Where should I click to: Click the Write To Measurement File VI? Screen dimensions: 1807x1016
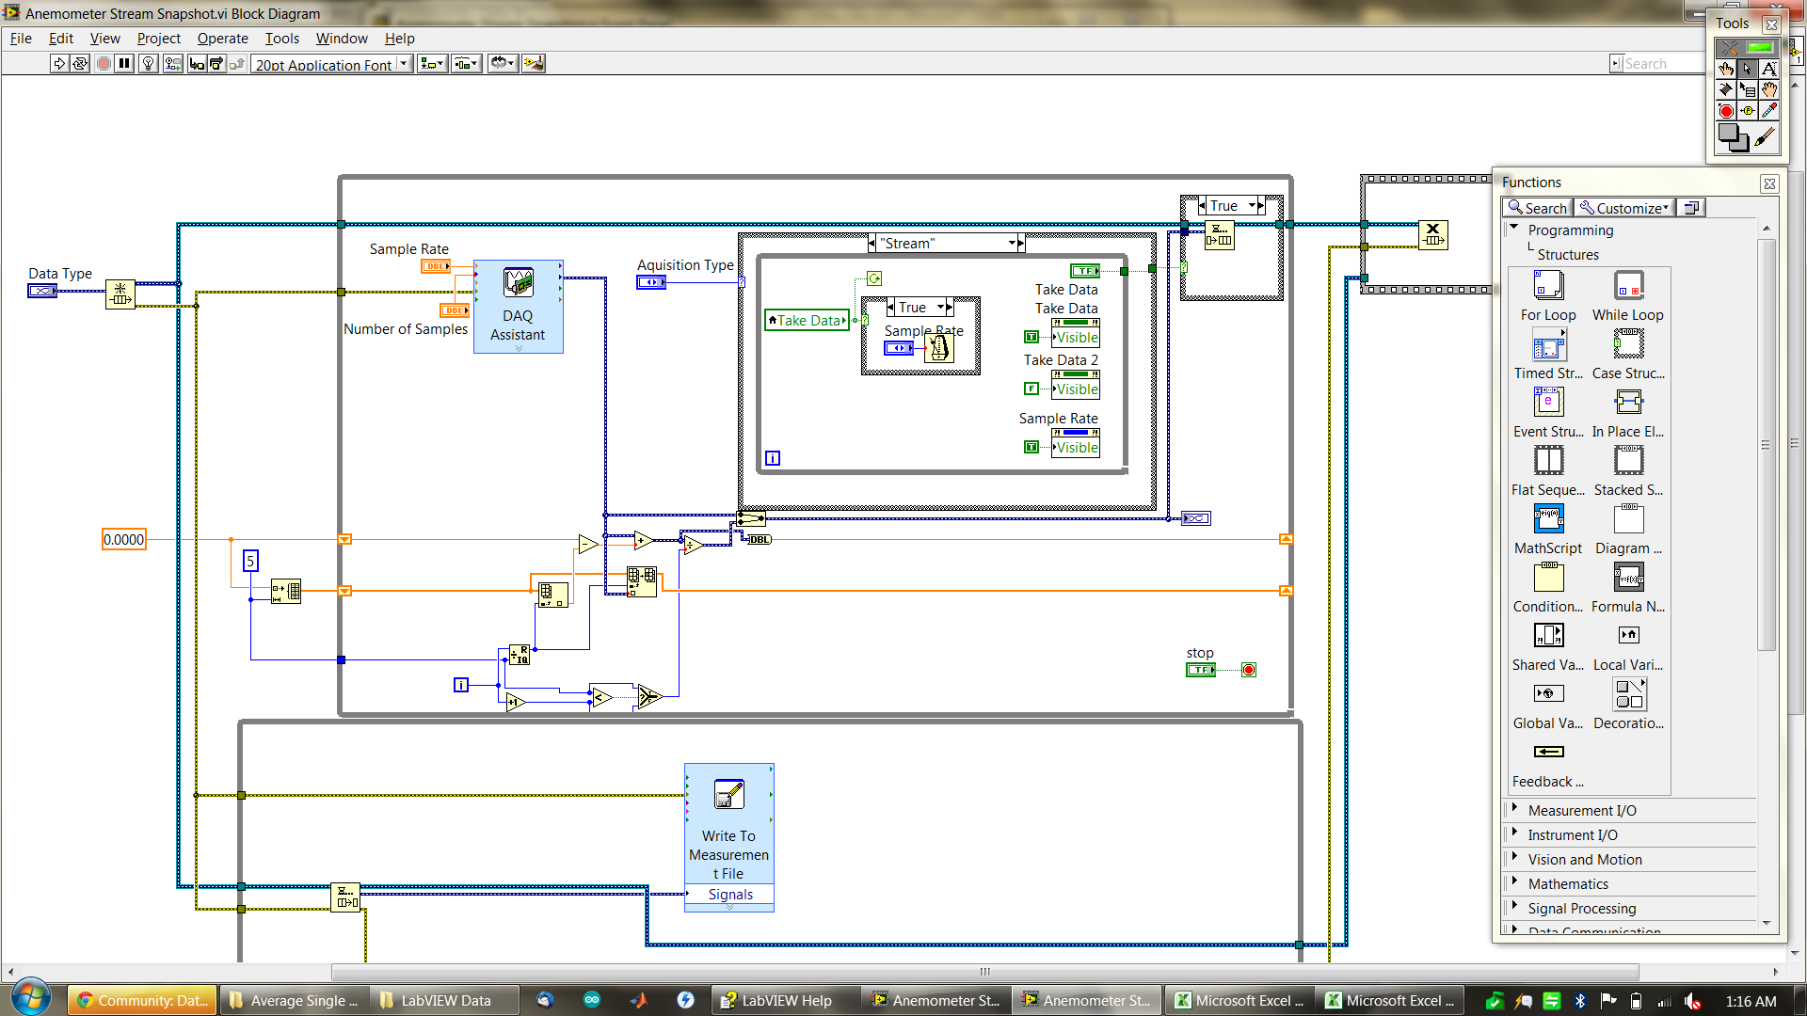pos(729,836)
